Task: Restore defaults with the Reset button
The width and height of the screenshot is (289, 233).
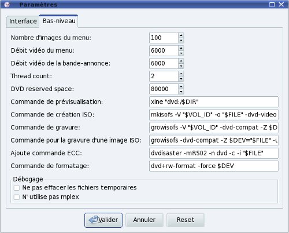Action: pos(186,220)
